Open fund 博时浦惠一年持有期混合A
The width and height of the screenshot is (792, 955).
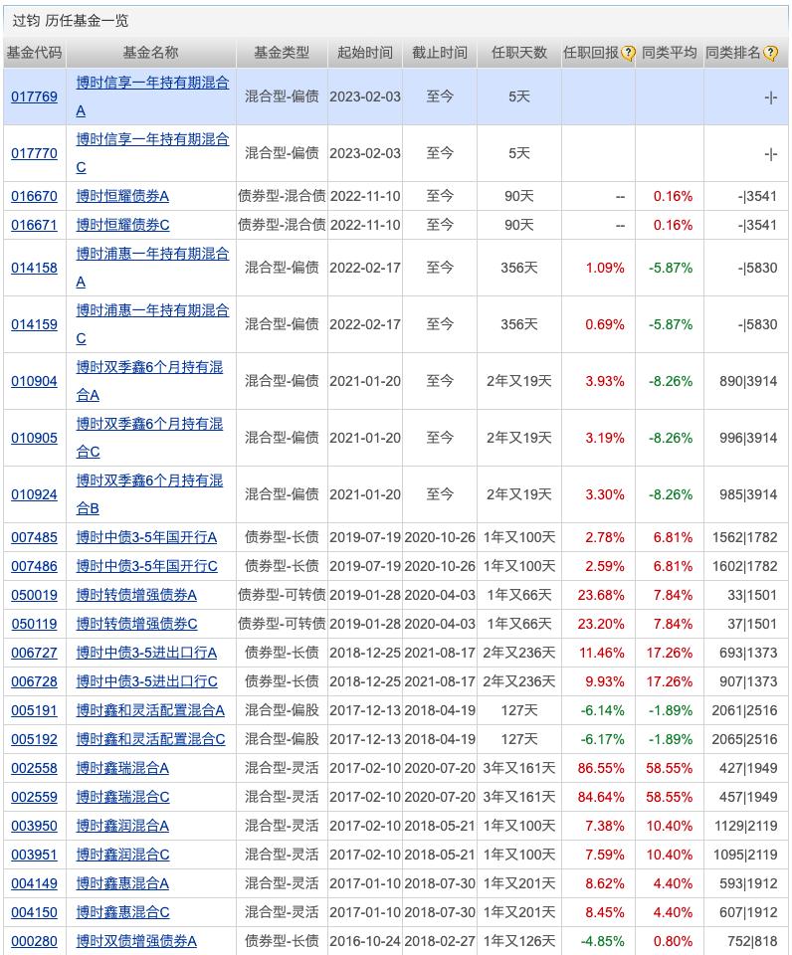[152, 268]
